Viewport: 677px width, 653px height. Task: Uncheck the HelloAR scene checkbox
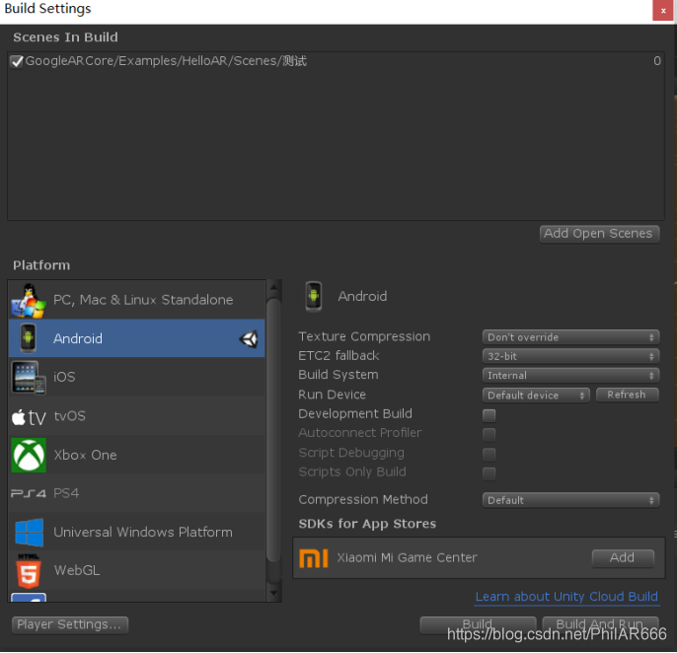[x=17, y=61]
